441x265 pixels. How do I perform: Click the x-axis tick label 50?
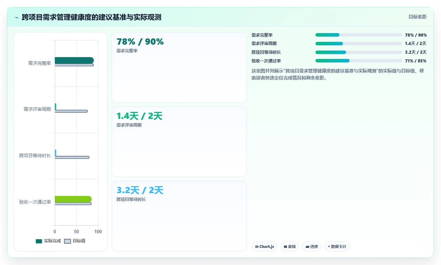(76, 232)
